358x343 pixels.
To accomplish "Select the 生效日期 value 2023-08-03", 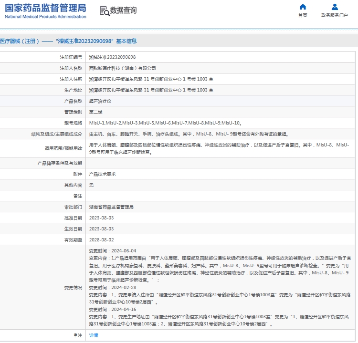I will (x=101, y=229).
